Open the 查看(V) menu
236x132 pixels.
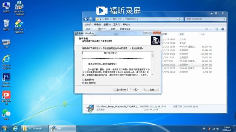pos(107,25)
